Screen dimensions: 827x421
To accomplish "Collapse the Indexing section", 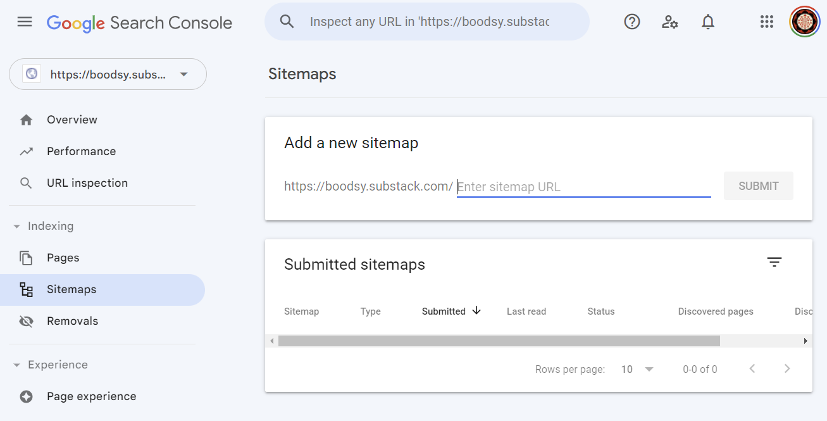I will [16, 226].
